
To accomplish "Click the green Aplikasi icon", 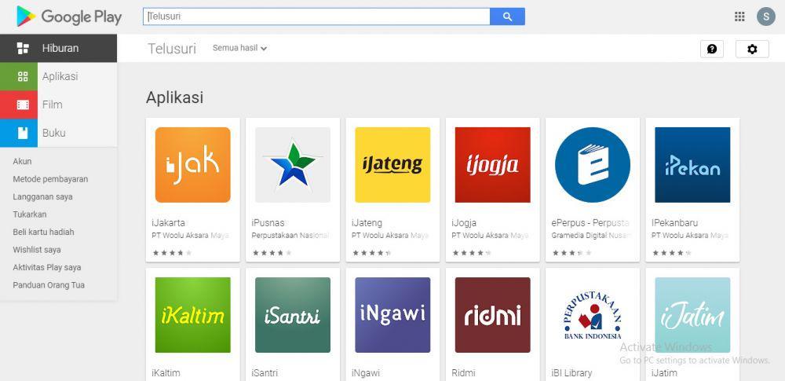I will [19, 76].
